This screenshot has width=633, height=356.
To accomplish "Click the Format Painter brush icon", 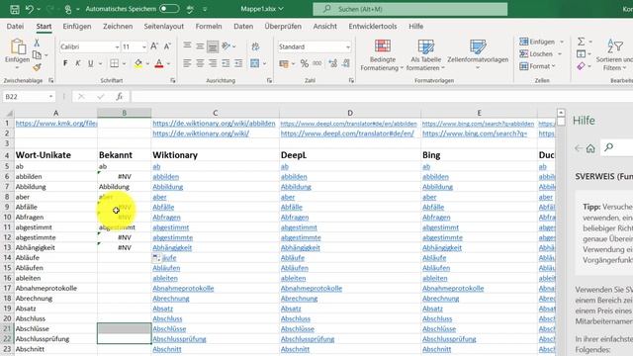I will pos(37,67).
